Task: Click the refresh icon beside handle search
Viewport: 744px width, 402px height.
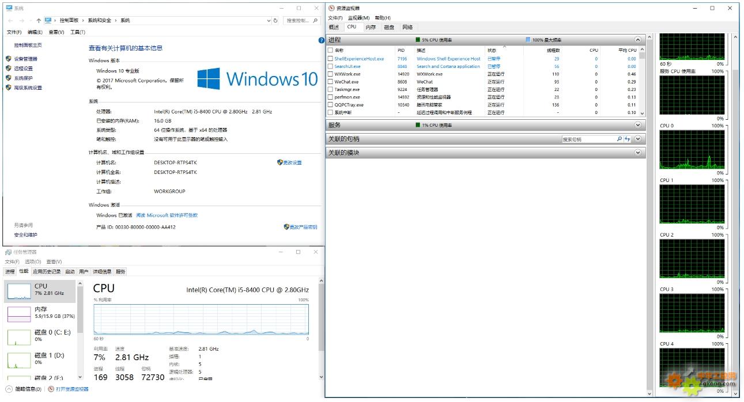Action: [628, 139]
